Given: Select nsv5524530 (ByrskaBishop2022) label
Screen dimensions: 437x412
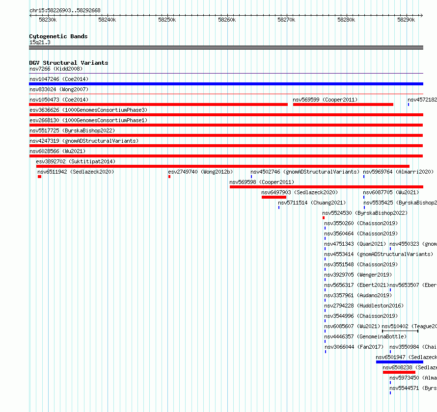Looking at the screenshot, I should point(365,213).
